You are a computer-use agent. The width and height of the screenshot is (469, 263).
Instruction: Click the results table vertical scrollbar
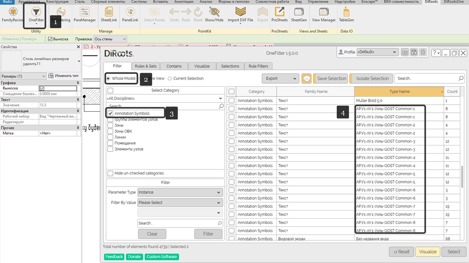click(x=463, y=176)
